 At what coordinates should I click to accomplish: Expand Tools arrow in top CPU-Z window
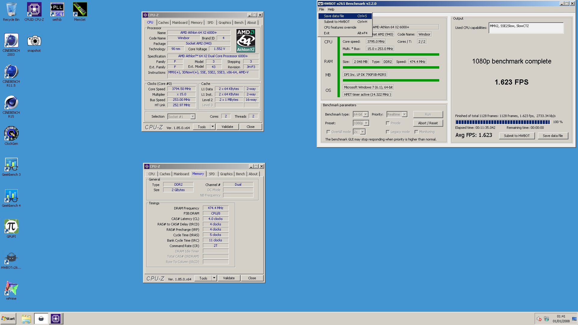(x=213, y=127)
